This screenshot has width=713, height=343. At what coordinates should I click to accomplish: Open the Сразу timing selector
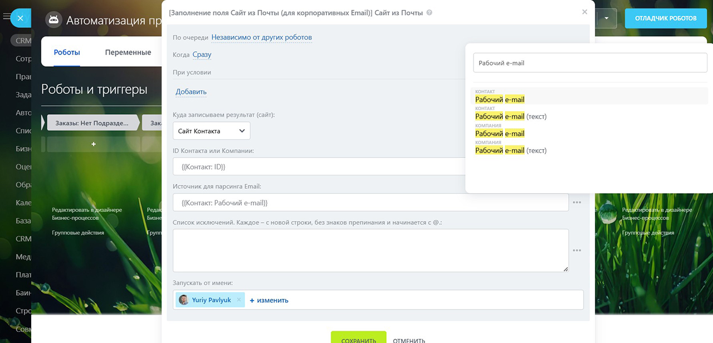pyautogui.click(x=202, y=55)
